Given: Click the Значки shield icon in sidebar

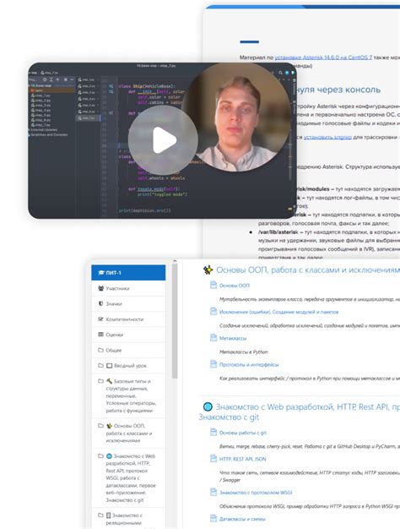Looking at the screenshot, I should tap(100, 303).
